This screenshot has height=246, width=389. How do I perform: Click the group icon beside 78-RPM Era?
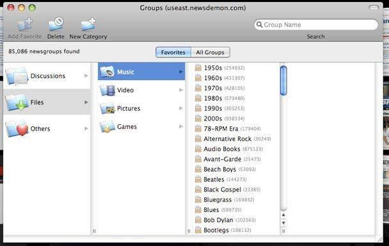click(198, 129)
